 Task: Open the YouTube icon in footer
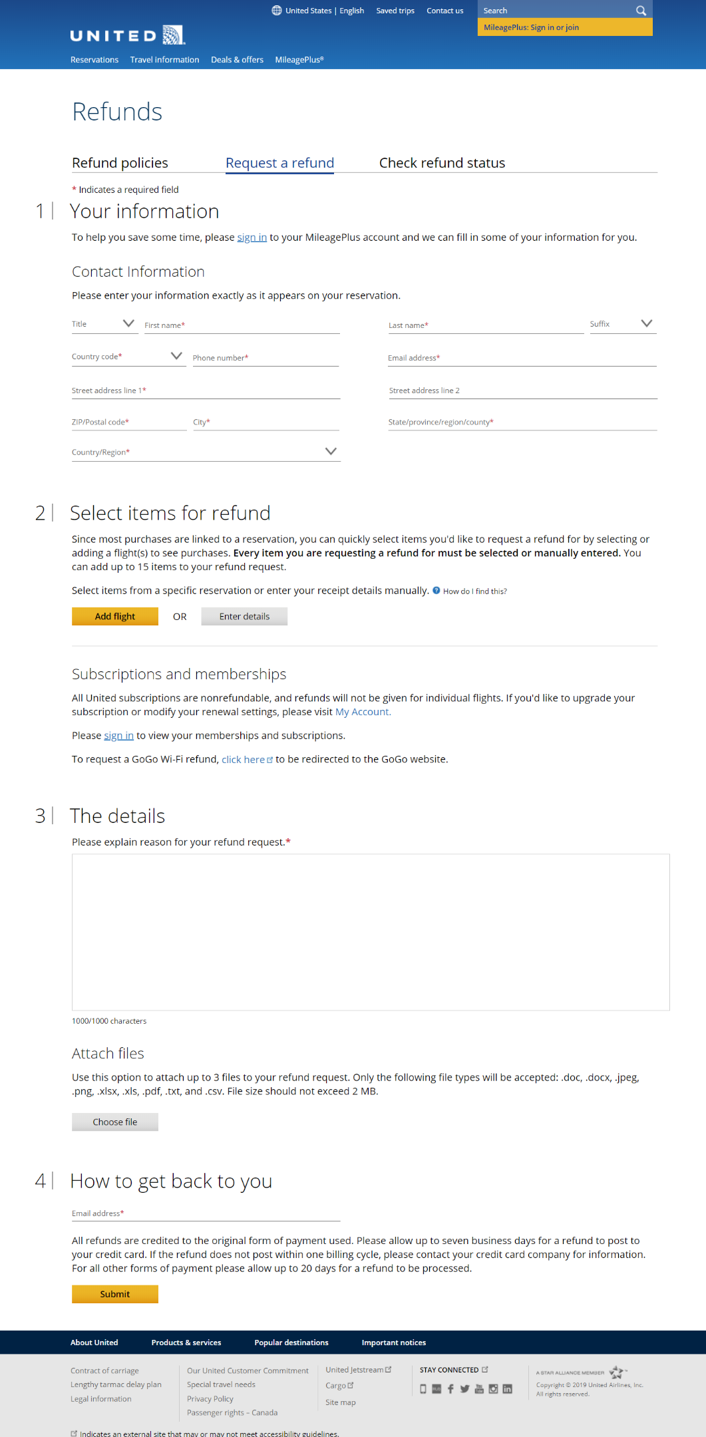479,1389
